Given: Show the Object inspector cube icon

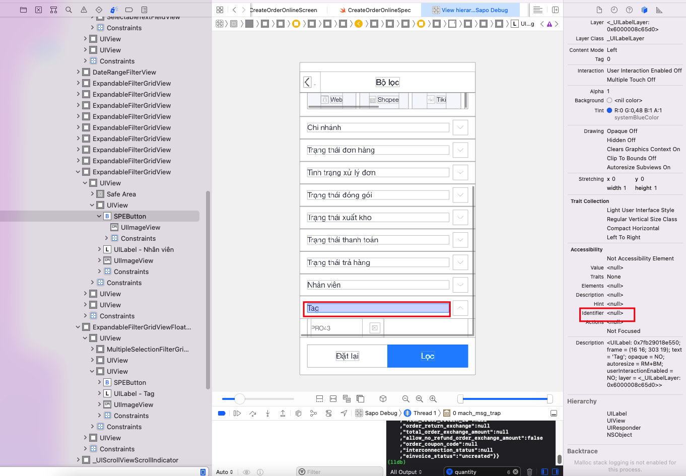Looking at the screenshot, I should click(x=644, y=10).
